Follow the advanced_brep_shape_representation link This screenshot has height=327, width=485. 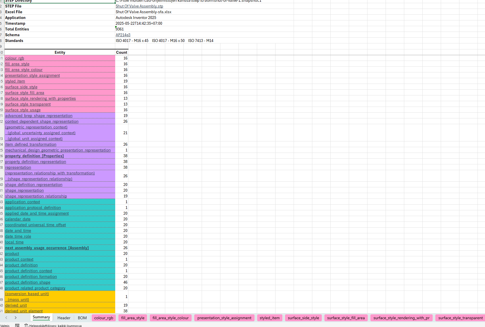pos(39,116)
